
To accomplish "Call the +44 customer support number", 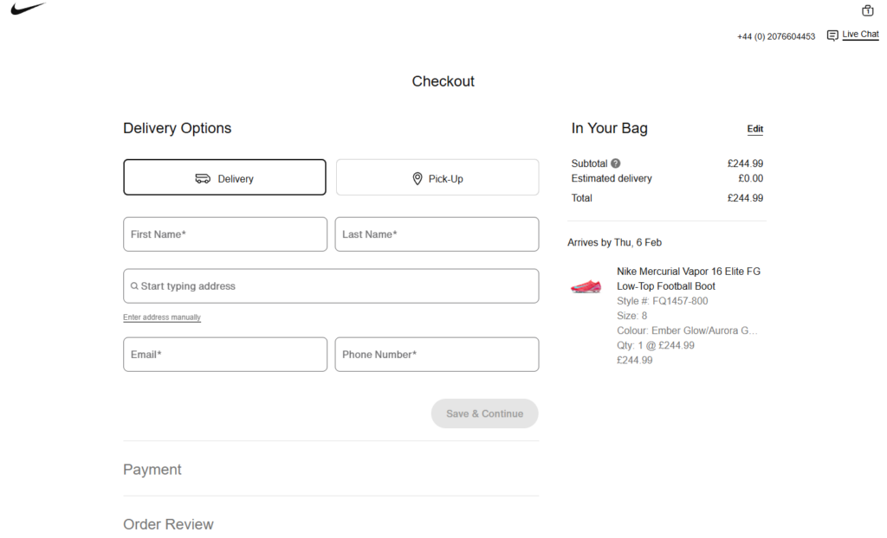I will (776, 36).
